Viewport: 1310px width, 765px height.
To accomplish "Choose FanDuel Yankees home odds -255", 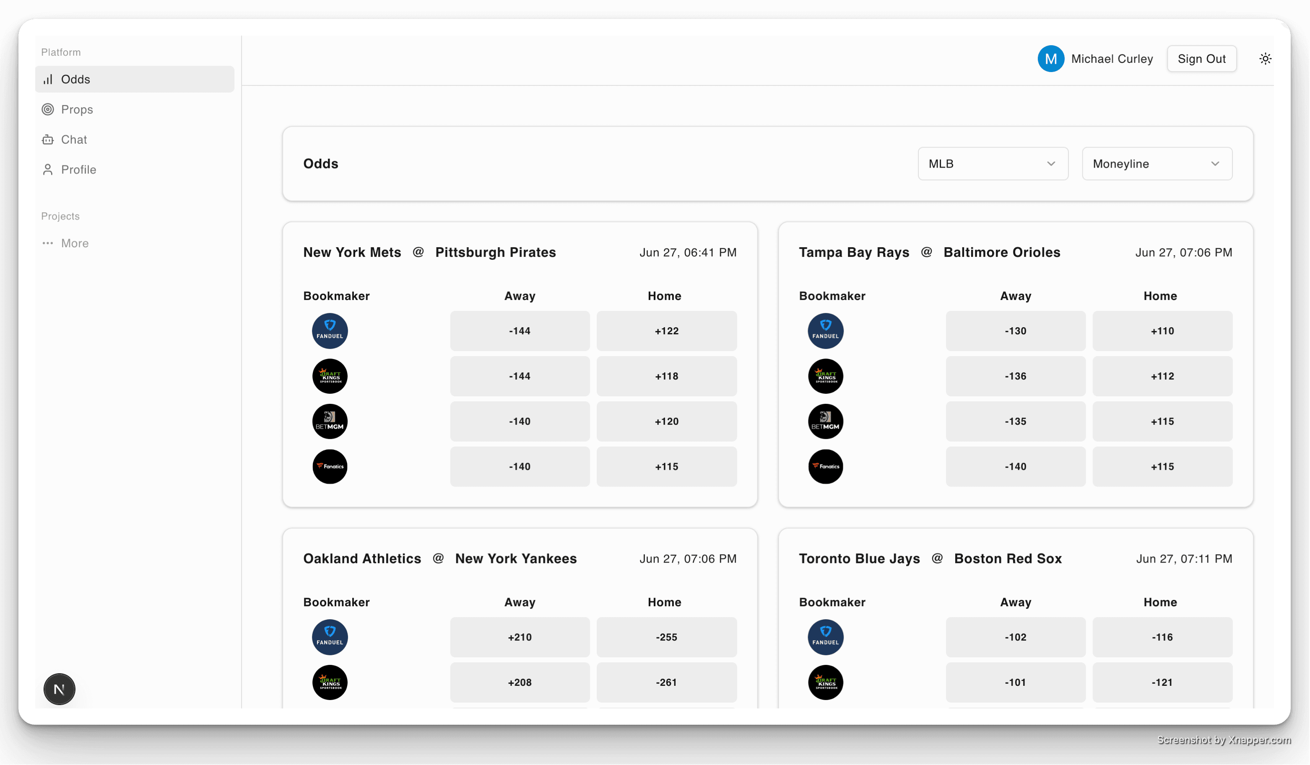I will coord(666,637).
